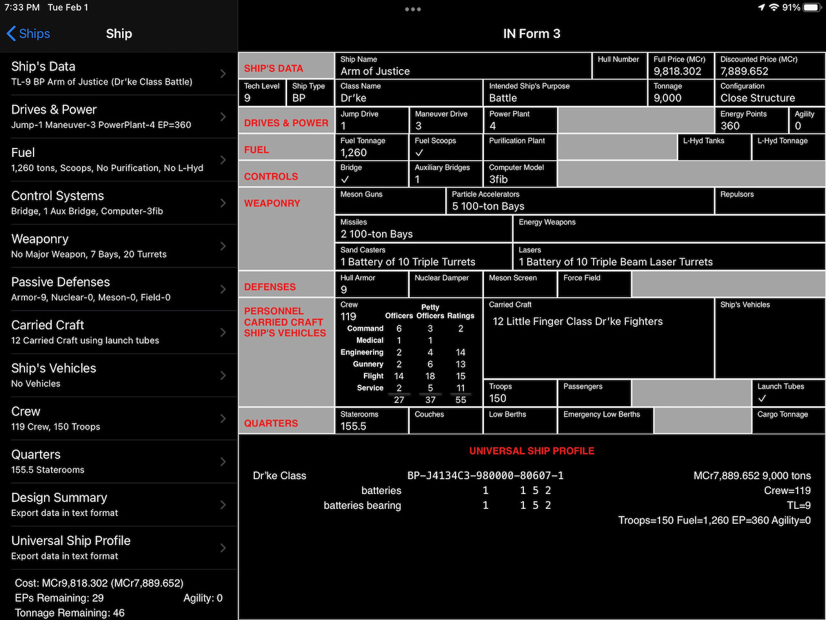Select the Fuel list row
This screenshot has width=826, height=620.
[116, 160]
